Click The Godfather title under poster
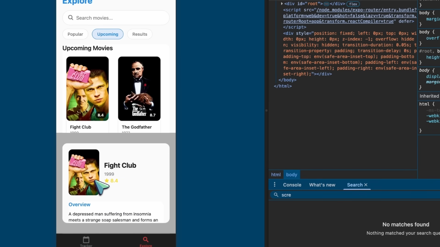440x247 pixels. tap(137, 127)
